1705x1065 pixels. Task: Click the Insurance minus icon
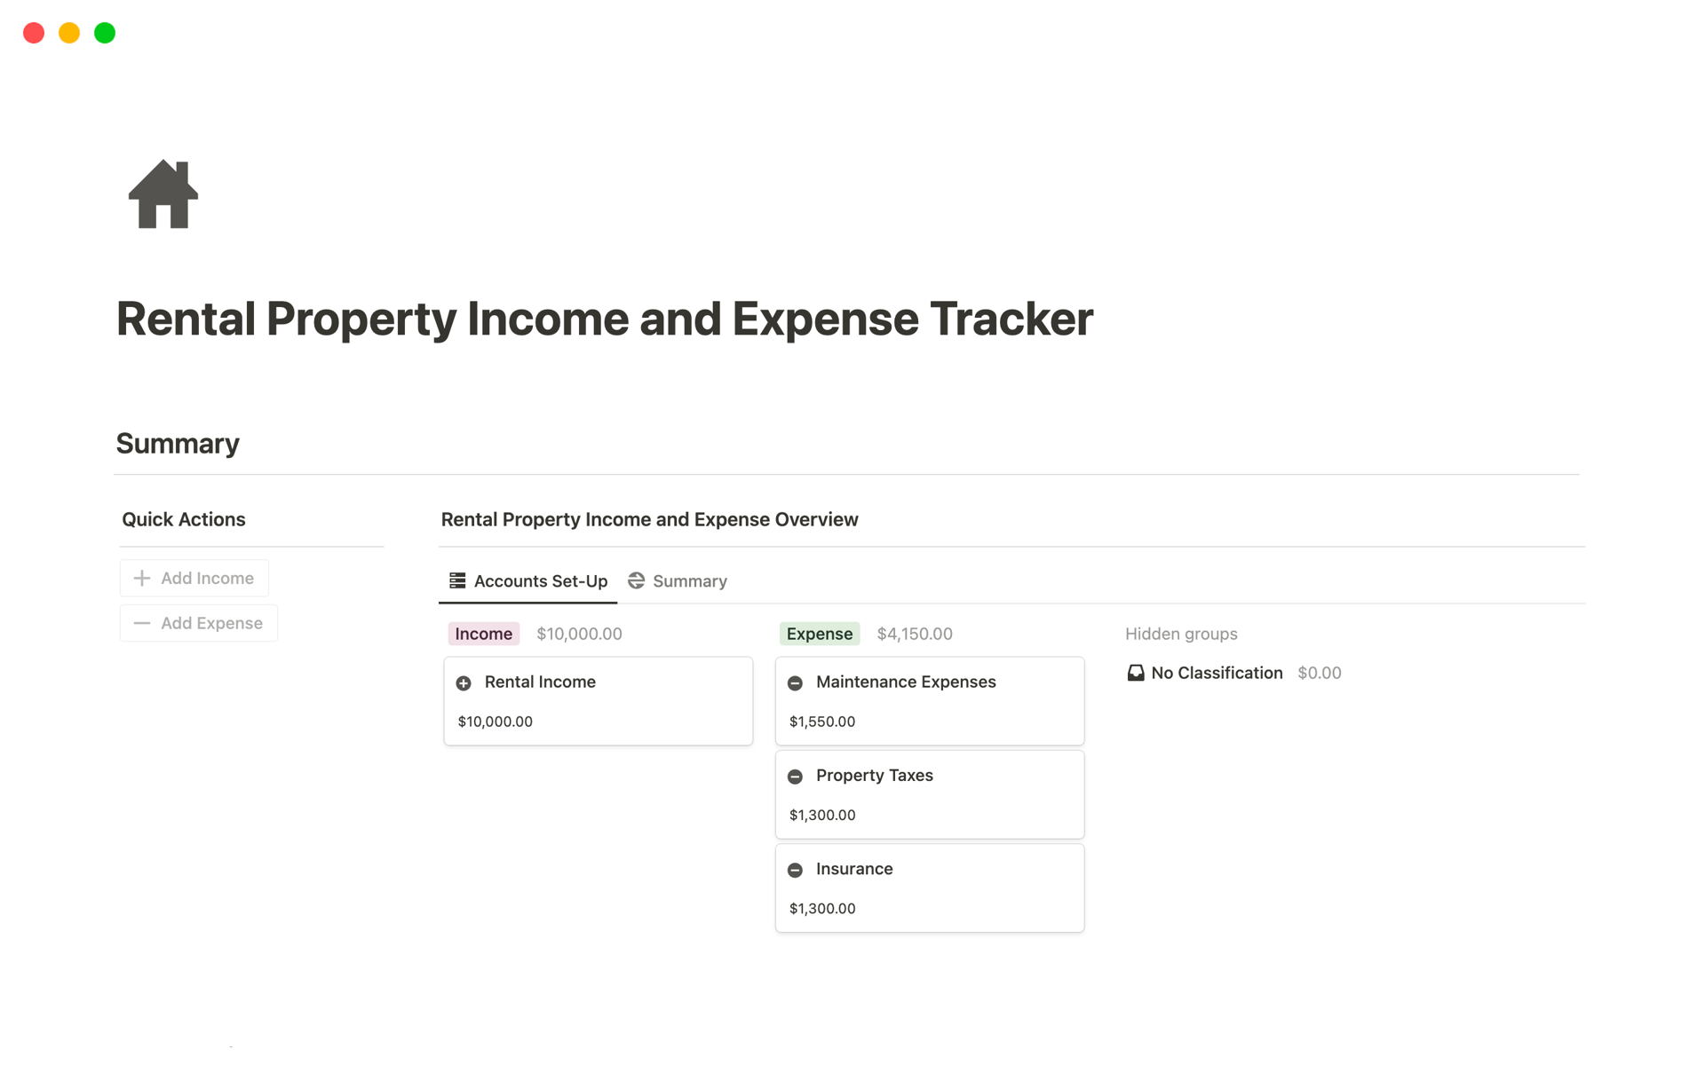(x=797, y=869)
